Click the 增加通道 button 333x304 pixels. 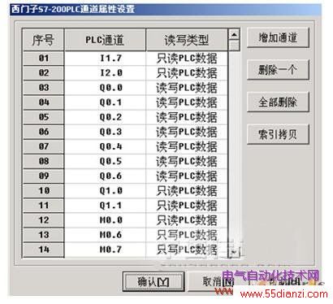(278, 37)
